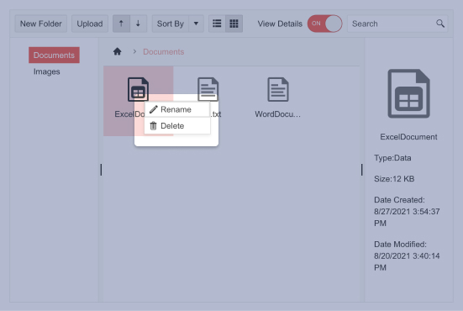Sort ascending with the up arrow

pyautogui.click(x=121, y=24)
